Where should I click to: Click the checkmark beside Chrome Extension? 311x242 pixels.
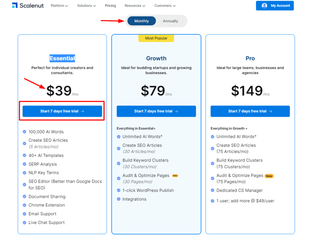click(24, 205)
